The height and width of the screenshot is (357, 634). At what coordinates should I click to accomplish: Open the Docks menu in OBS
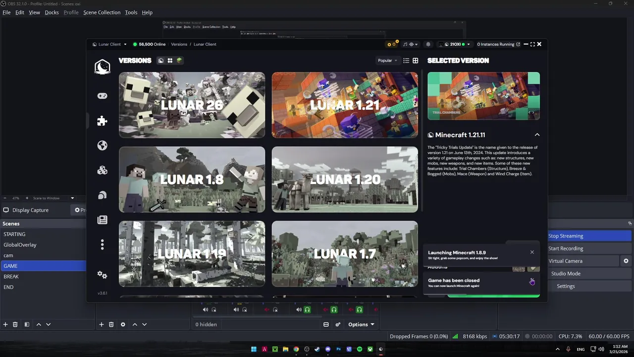[x=52, y=12]
